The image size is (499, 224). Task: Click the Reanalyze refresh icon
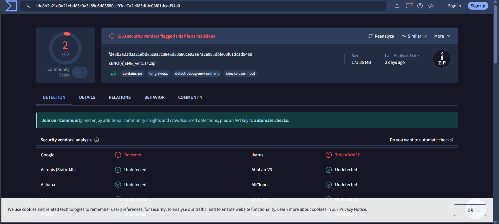[370, 36]
